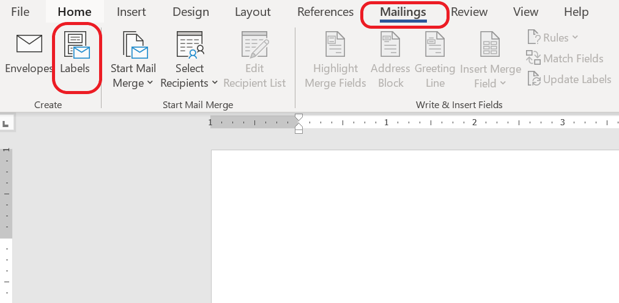Switch to the Review tab
The width and height of the screenshot is (619, 303).
coord(469,12)
